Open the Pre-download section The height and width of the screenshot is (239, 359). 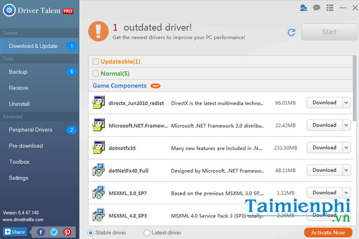[x=39, y=146]
